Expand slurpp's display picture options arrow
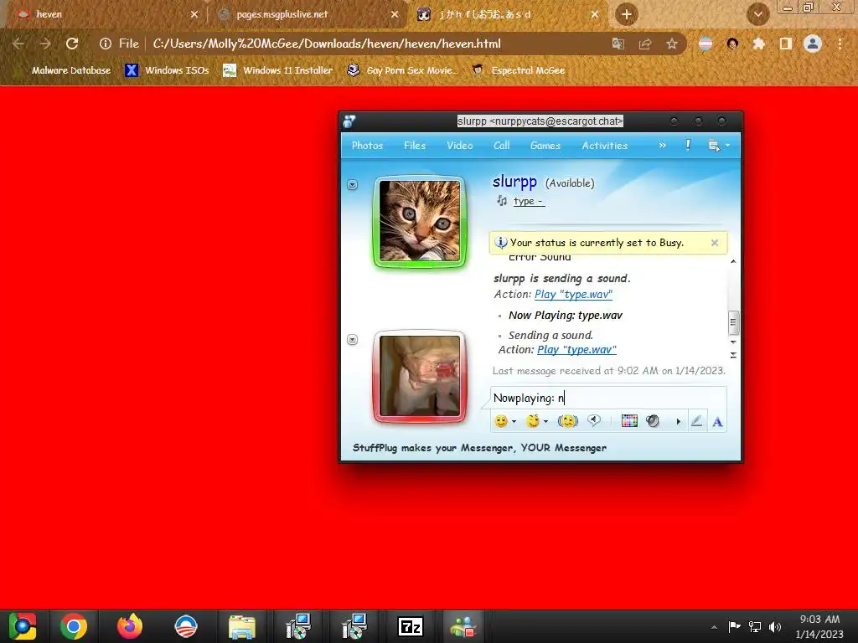This screenshot has width=858, height=643. point(353,185)
